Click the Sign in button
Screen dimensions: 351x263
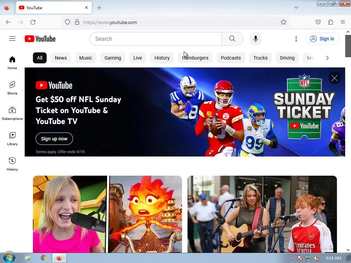click(x=322, y=39)
